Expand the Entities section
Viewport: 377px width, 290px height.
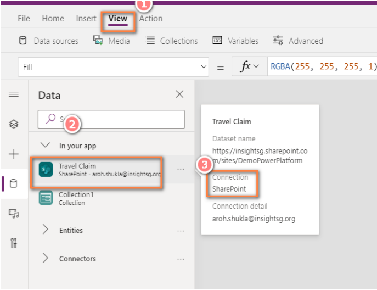coord(45,230)
